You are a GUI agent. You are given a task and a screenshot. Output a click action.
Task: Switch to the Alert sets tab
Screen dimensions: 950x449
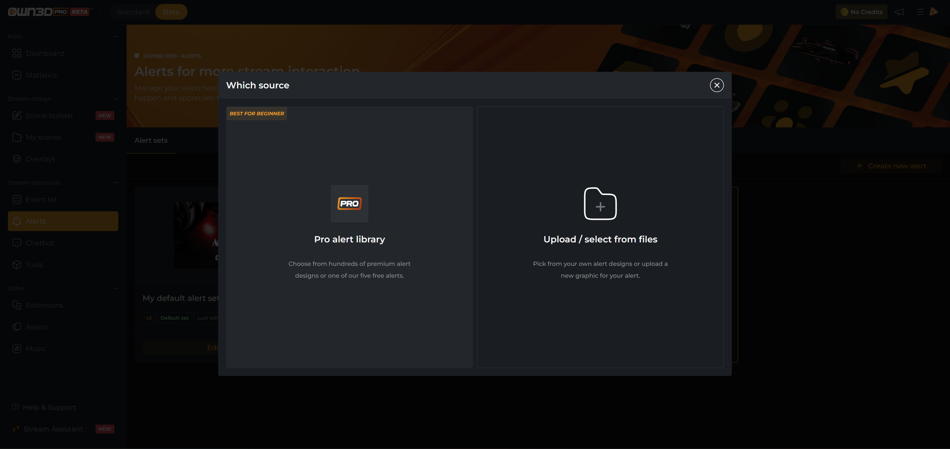pos(151,140)
